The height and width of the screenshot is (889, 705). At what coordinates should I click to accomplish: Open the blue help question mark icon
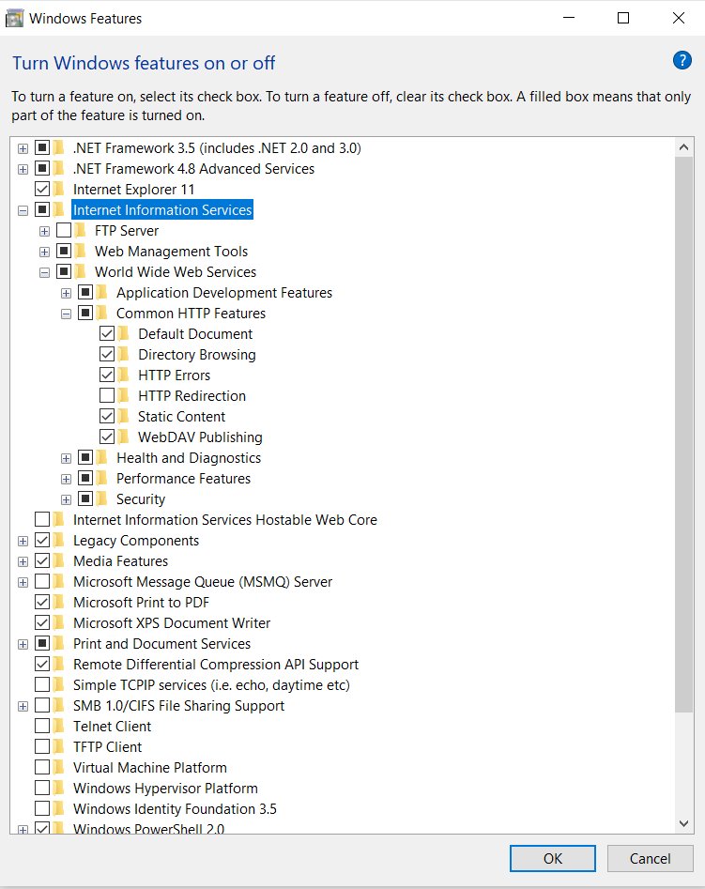click(x=682, y=60)
